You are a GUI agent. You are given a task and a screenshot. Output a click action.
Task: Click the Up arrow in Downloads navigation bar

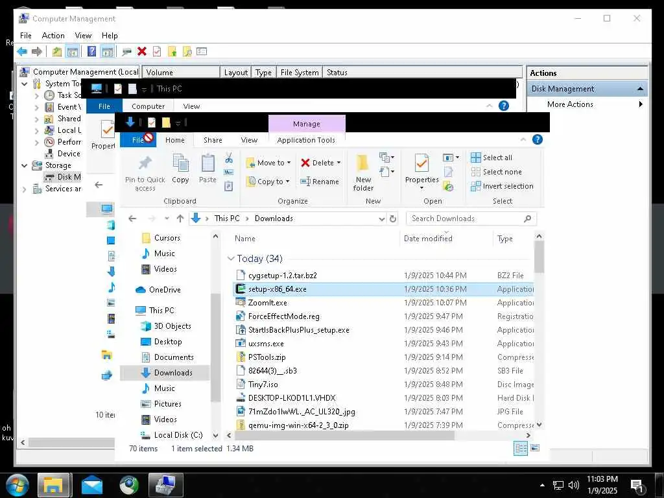[x=180, y=219]
